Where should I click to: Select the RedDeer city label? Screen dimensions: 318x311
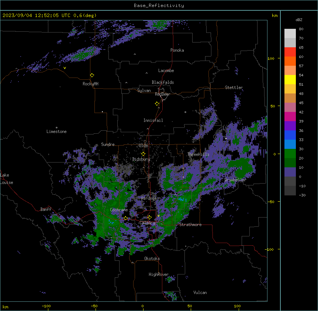pos(162,94)
